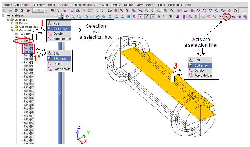The image size is (250, 147).
Task: Click the face selection filter icon
Action: coord(227,17)
